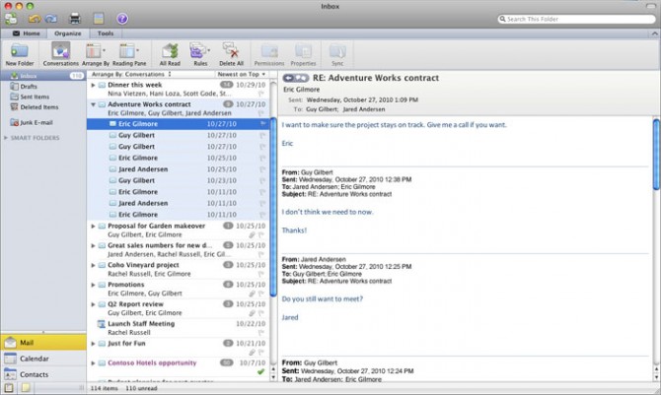Switch to Calendar view

pos(35,359)
